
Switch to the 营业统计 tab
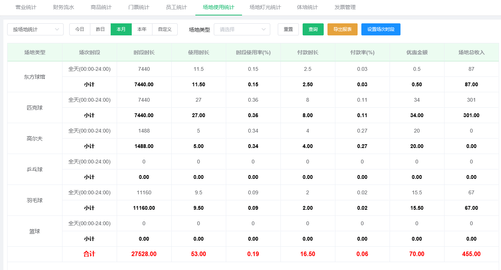[x=26, y=7]
